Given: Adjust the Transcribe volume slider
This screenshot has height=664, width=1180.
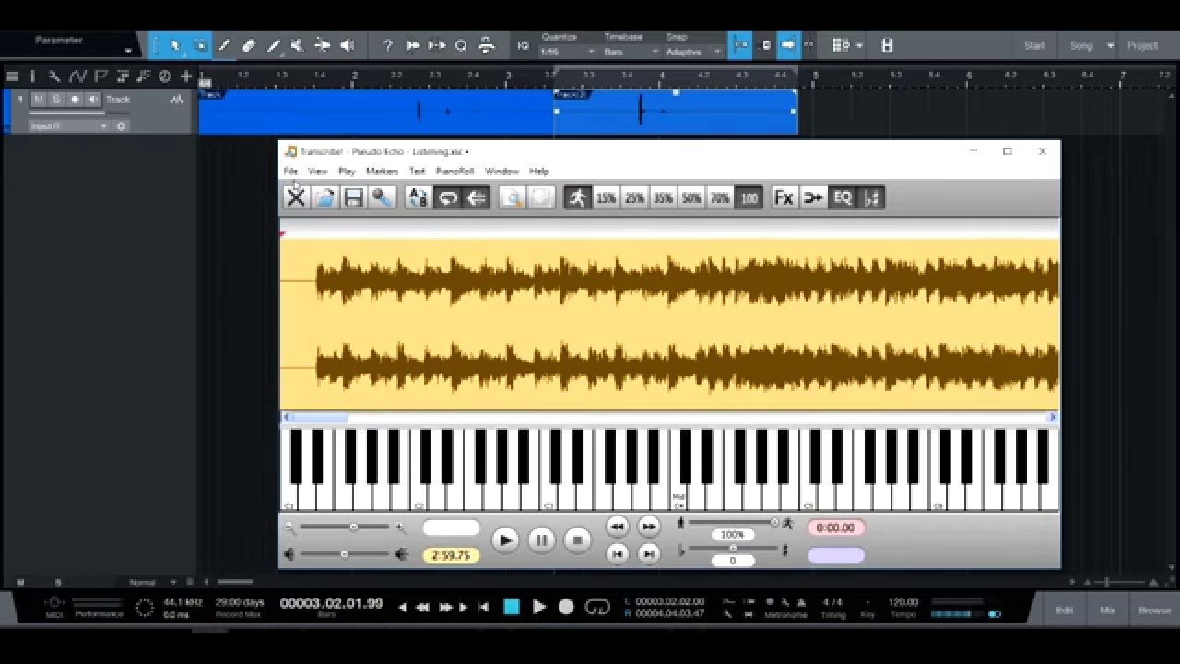Looking at the screenshot, I should click(x=345, y=554).
